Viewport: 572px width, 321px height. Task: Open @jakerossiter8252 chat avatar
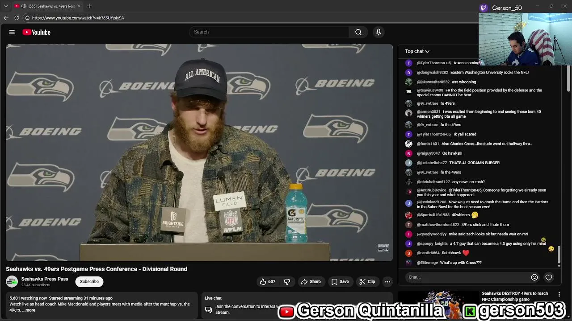pyautogui.click(x=408, y=82)
